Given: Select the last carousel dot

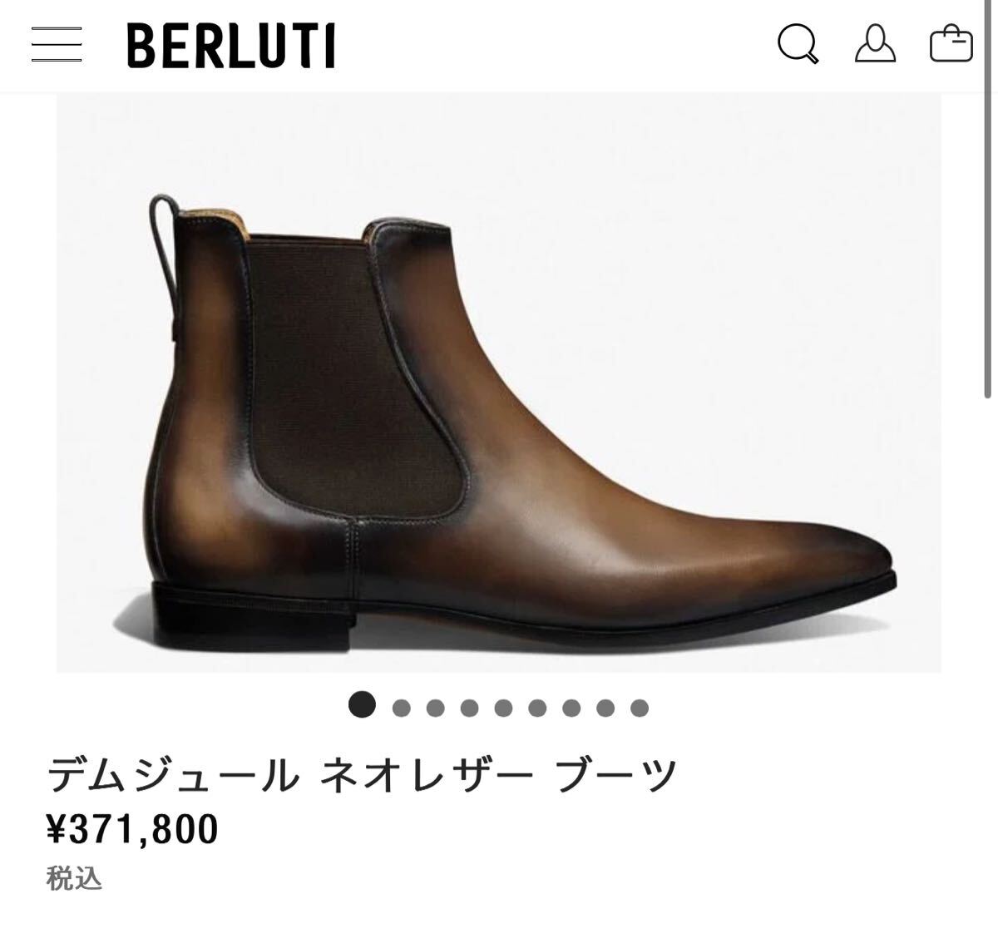Looking at the screenshot, I should click(x=640, y=708).
